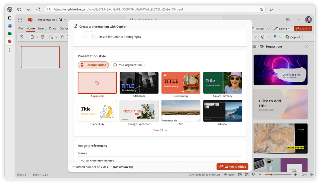Open PowerPoint from the browser sidebar
Image resolution: width=320 pixels, height=184 pixels.
(x=10, y=41)
